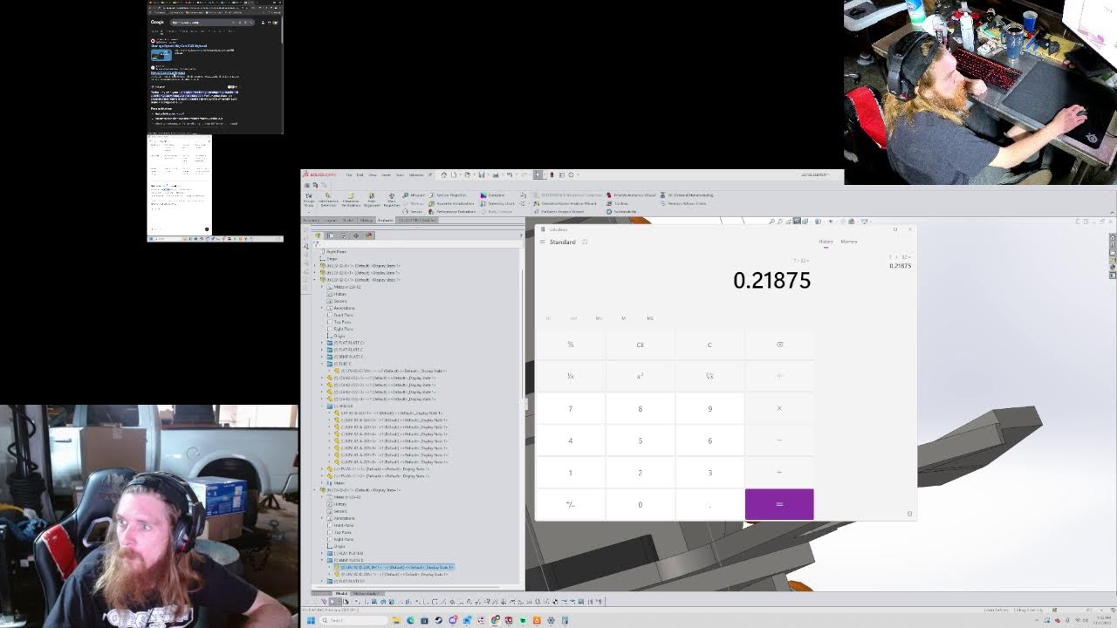The height and width of the screenshot is (628, 1117).
Task: Click the 0.21875 history entry
Action: click(x=900, y=262)
